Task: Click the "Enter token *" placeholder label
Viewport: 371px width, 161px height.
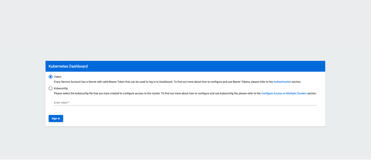Action: [62, 103]
